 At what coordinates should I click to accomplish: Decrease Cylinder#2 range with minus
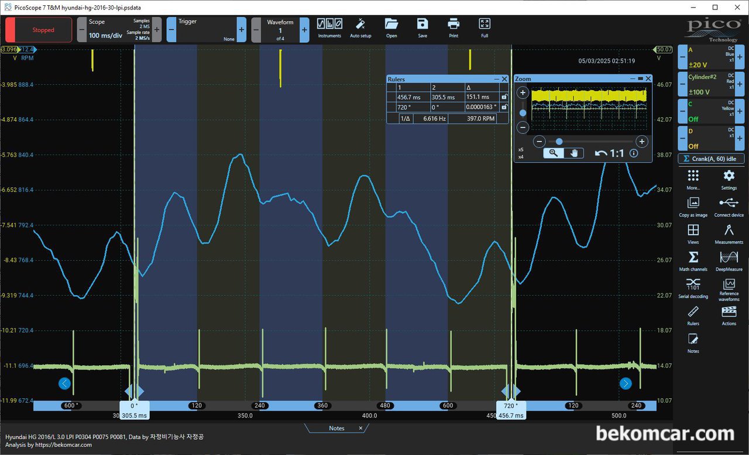pyautogui.click(x=682, y=84)
